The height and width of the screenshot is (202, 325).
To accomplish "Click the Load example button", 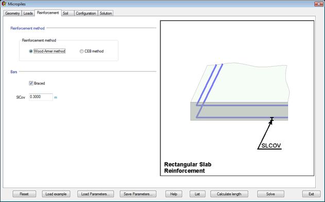I will (x=56, y=194).
